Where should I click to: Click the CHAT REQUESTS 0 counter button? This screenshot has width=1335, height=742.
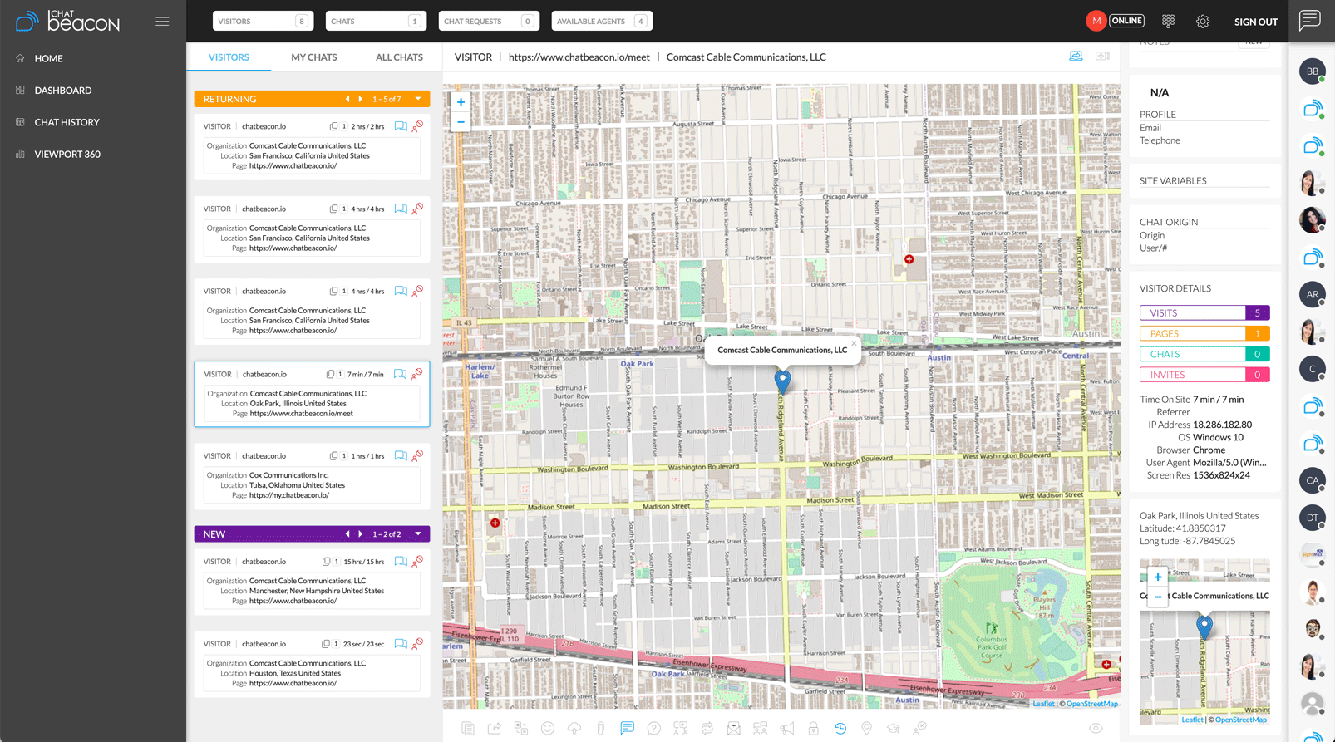pos(489,21)
